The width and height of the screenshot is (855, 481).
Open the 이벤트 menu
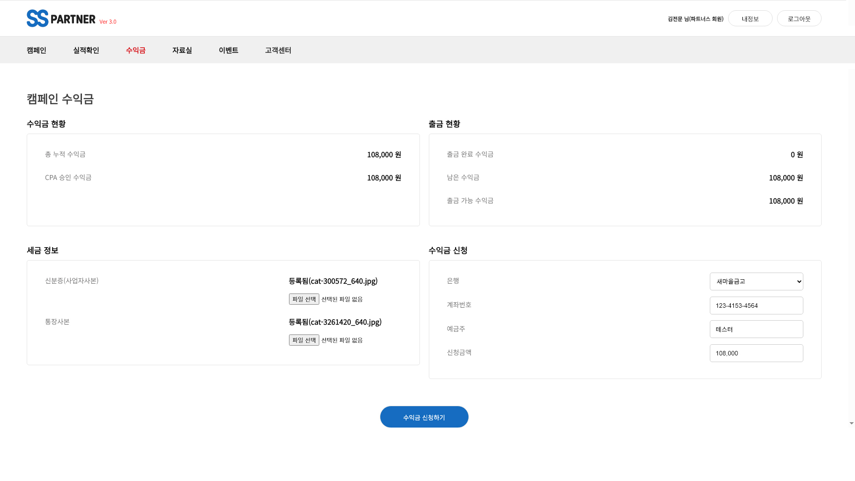228,50
